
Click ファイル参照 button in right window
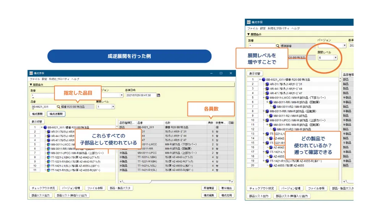[316, 188]
